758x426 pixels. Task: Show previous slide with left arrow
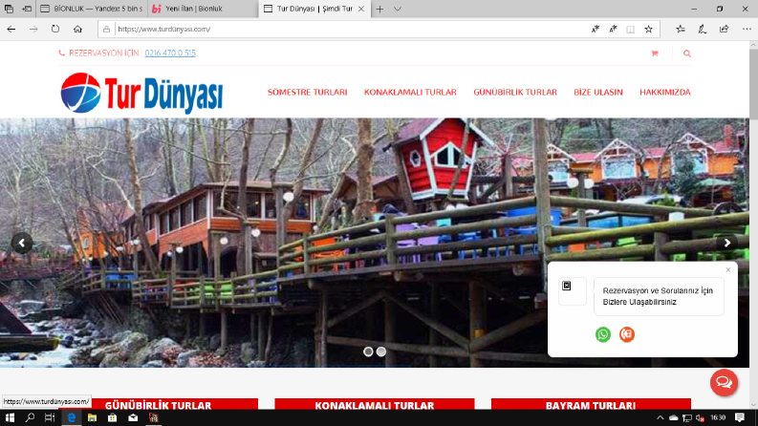click(x=22, y=243)
